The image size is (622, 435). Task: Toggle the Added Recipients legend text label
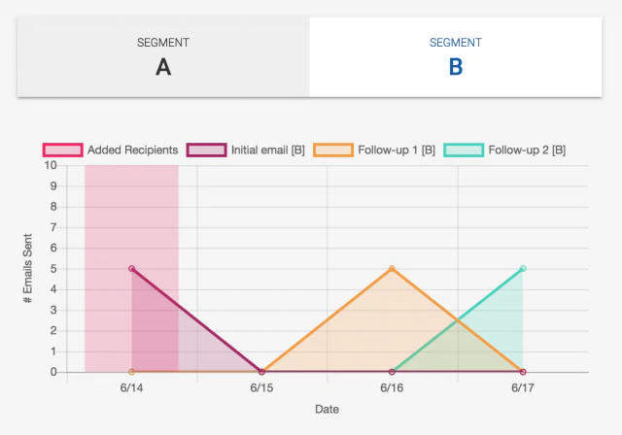pos(132,151)
